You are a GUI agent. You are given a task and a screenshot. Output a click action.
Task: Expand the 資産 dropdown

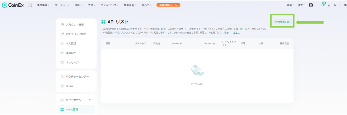point(290,5)
